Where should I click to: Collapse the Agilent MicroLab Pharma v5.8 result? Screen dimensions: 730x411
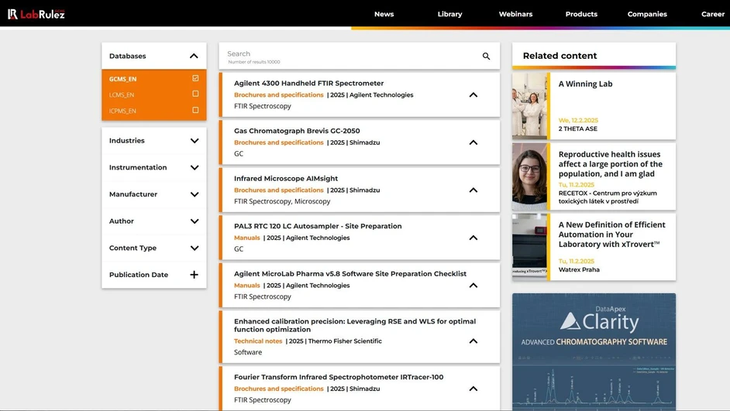(473, 286)
